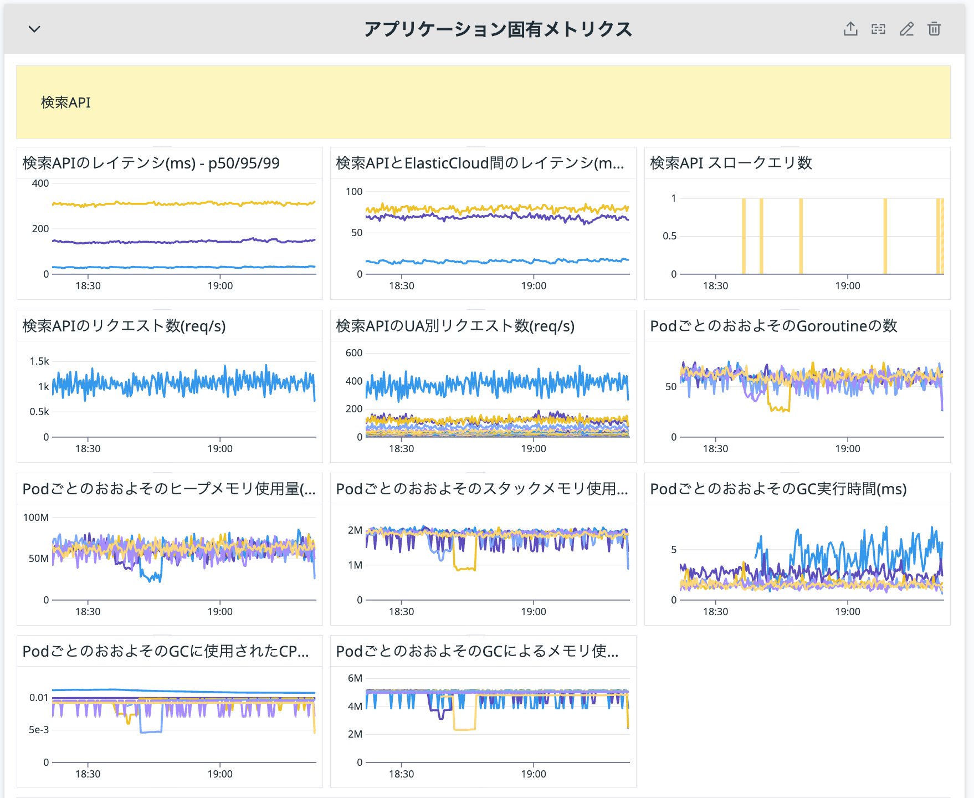This screenshot has width=974, height=798.
Task: Click the GCに使用されたCP... graph title
Action: (x=165, y=652)
